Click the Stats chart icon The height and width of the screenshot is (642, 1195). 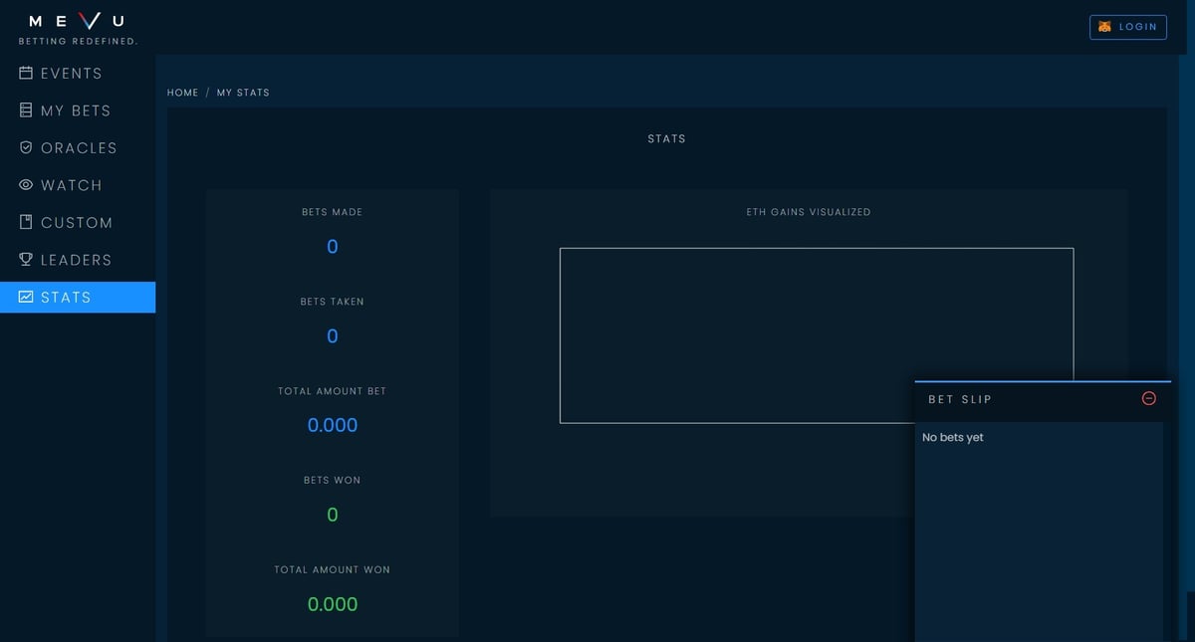(x=26, y=297)
